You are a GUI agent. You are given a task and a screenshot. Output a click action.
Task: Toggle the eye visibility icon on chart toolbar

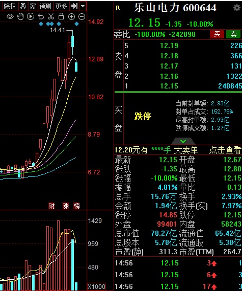pos(10,17)
